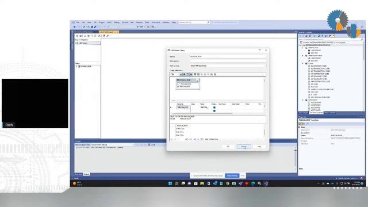The height and width of the screenshot is (207, 368).
Task: Click the Show Diagram Pane toolbar icon
Action: pyautogui.click(x=181, y=74)
